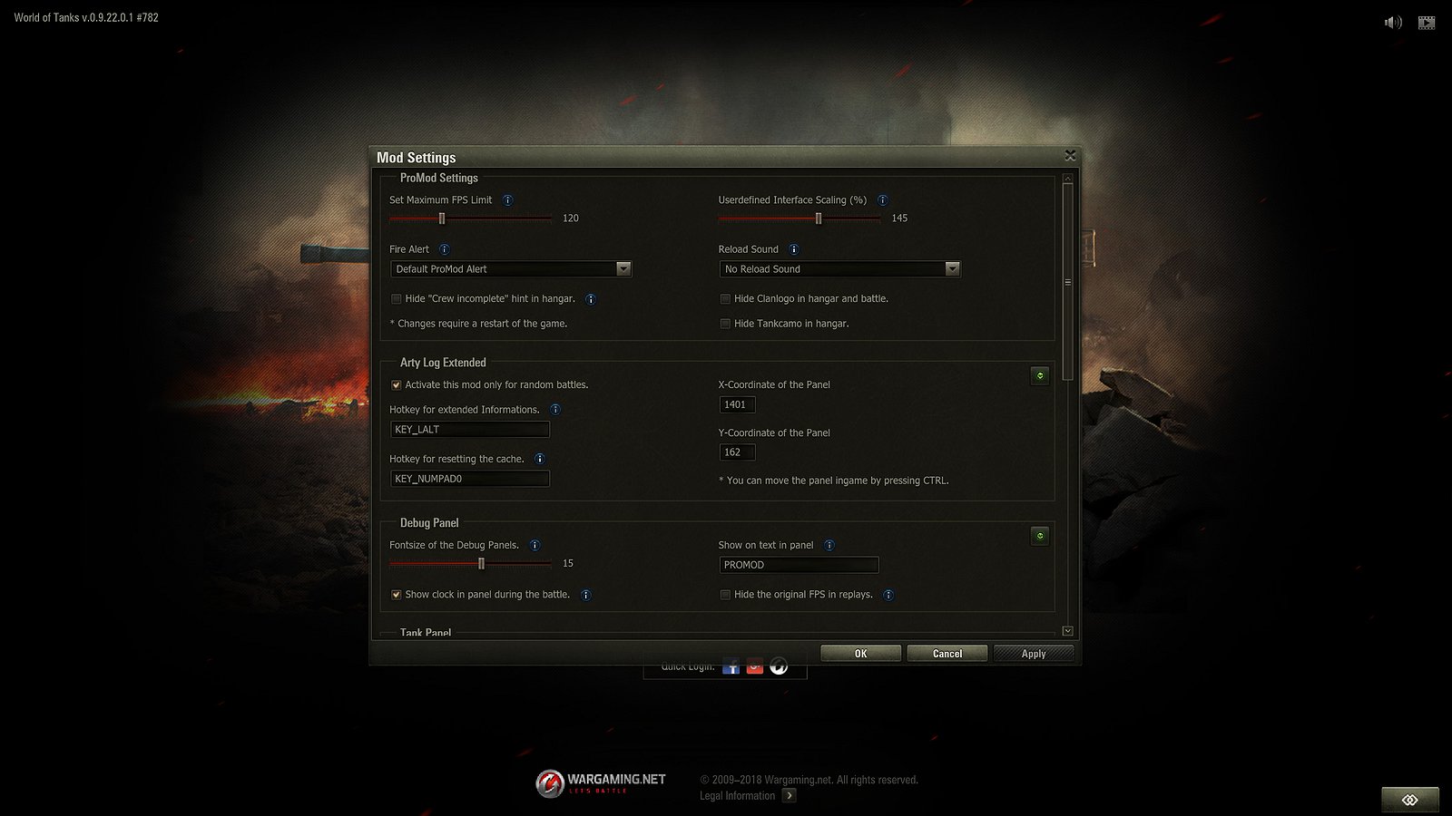Click the World of Tanks version text
1452x816 pixels.
(86, 17)
